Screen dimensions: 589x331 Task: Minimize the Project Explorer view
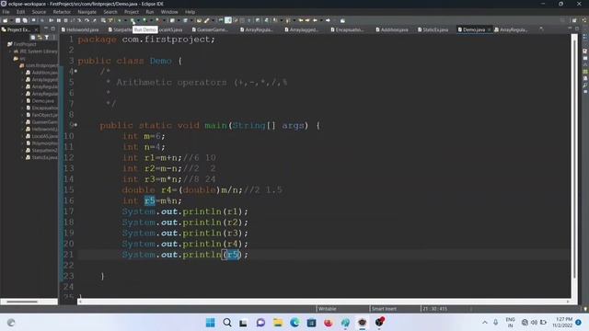(x=46, y=29)
